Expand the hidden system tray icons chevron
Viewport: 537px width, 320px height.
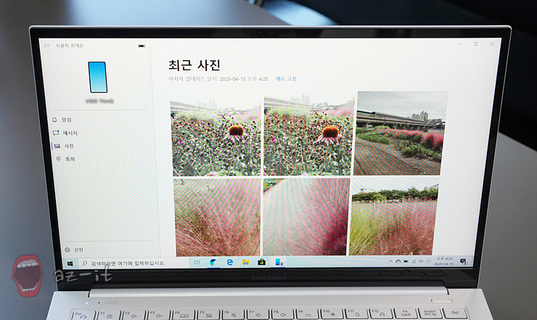tap(390, 261)
